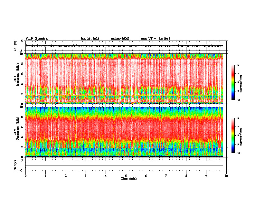Click the "station=MOS" header text
This screenshot has height=197, width=255.
tap(120, 39)
